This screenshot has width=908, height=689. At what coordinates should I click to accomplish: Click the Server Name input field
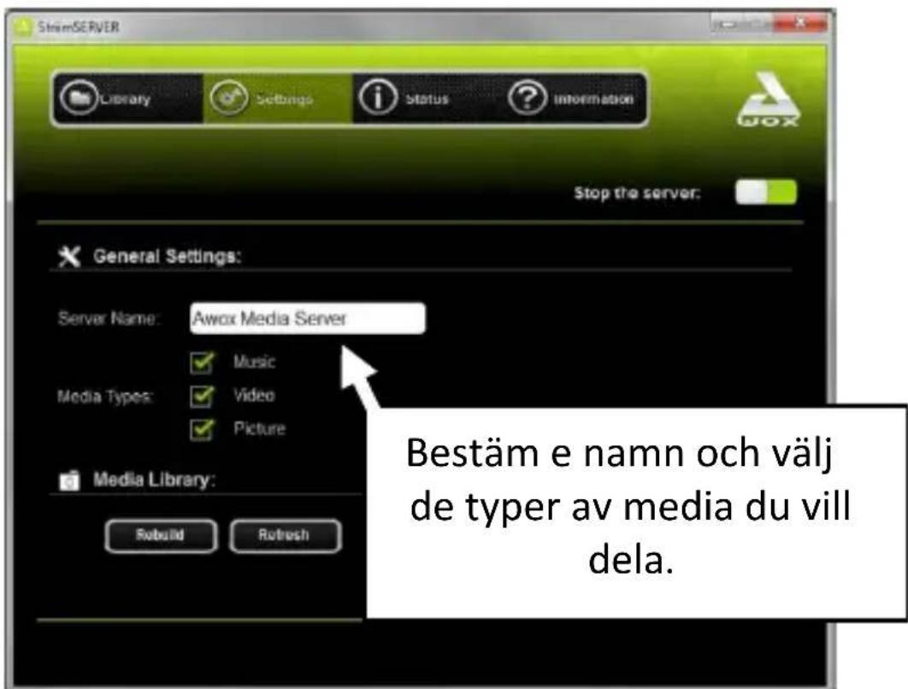[x=308, y=318]
